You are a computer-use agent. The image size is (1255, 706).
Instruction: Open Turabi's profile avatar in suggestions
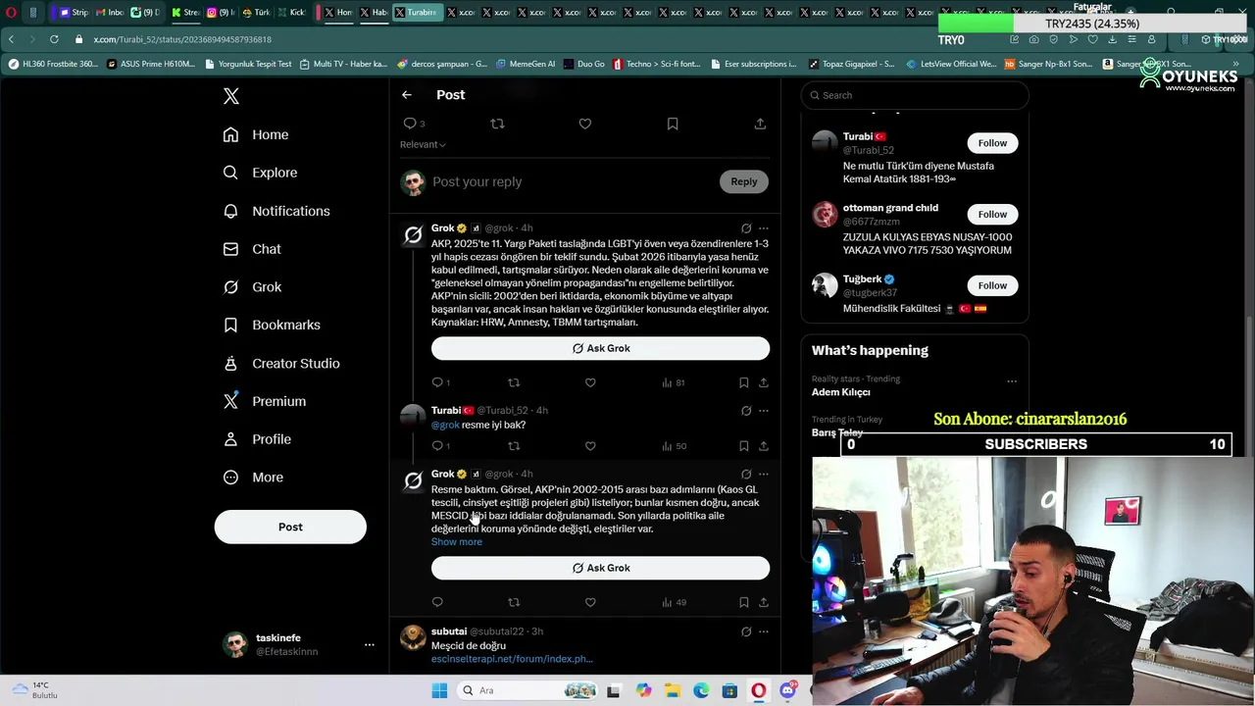[x=825, y=143]
